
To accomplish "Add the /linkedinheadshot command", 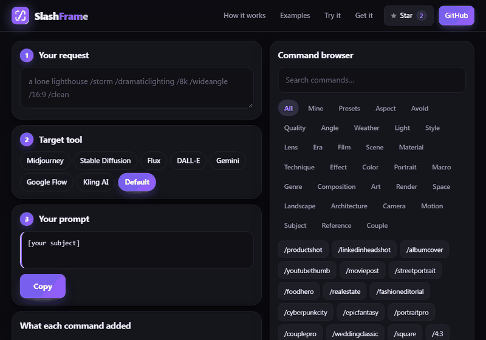I will [364, 250].
